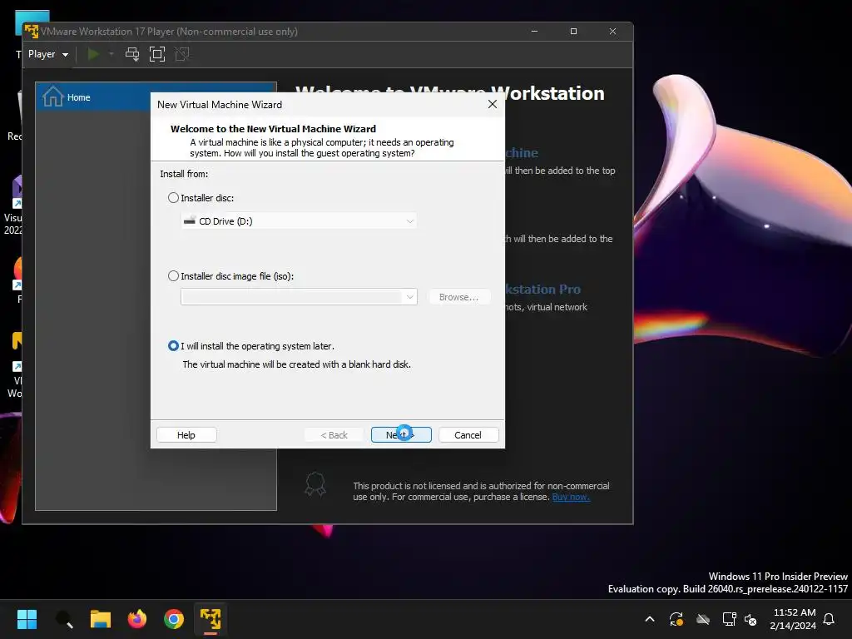Select I will install the operating system later

(x=173, y=346)
